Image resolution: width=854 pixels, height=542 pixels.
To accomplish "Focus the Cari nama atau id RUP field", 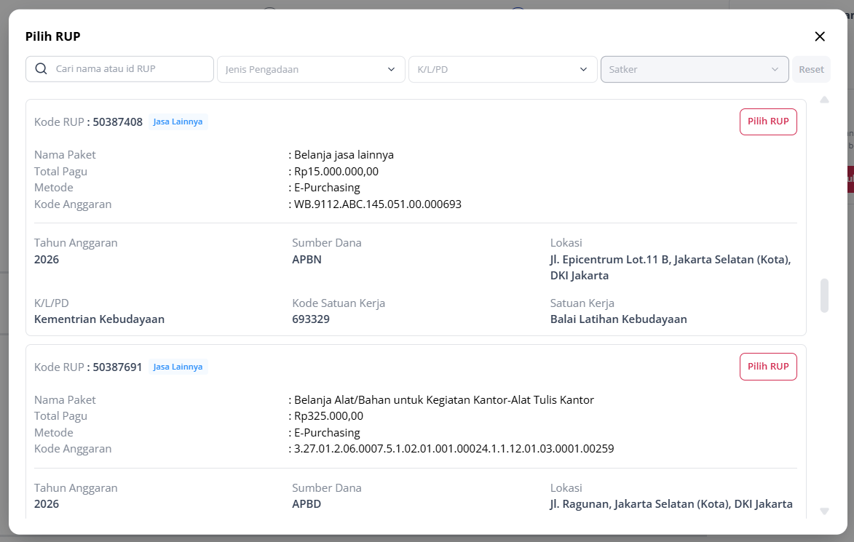I will click(x=120, y=69).
